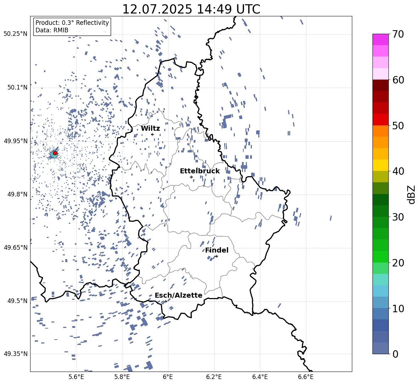Click the 5.8°E longitude label
The height and width of the screenshot is (384, 420).
pos(122,377)
